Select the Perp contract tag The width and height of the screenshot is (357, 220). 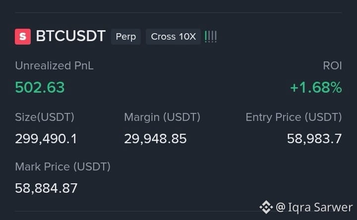[125, 37]
